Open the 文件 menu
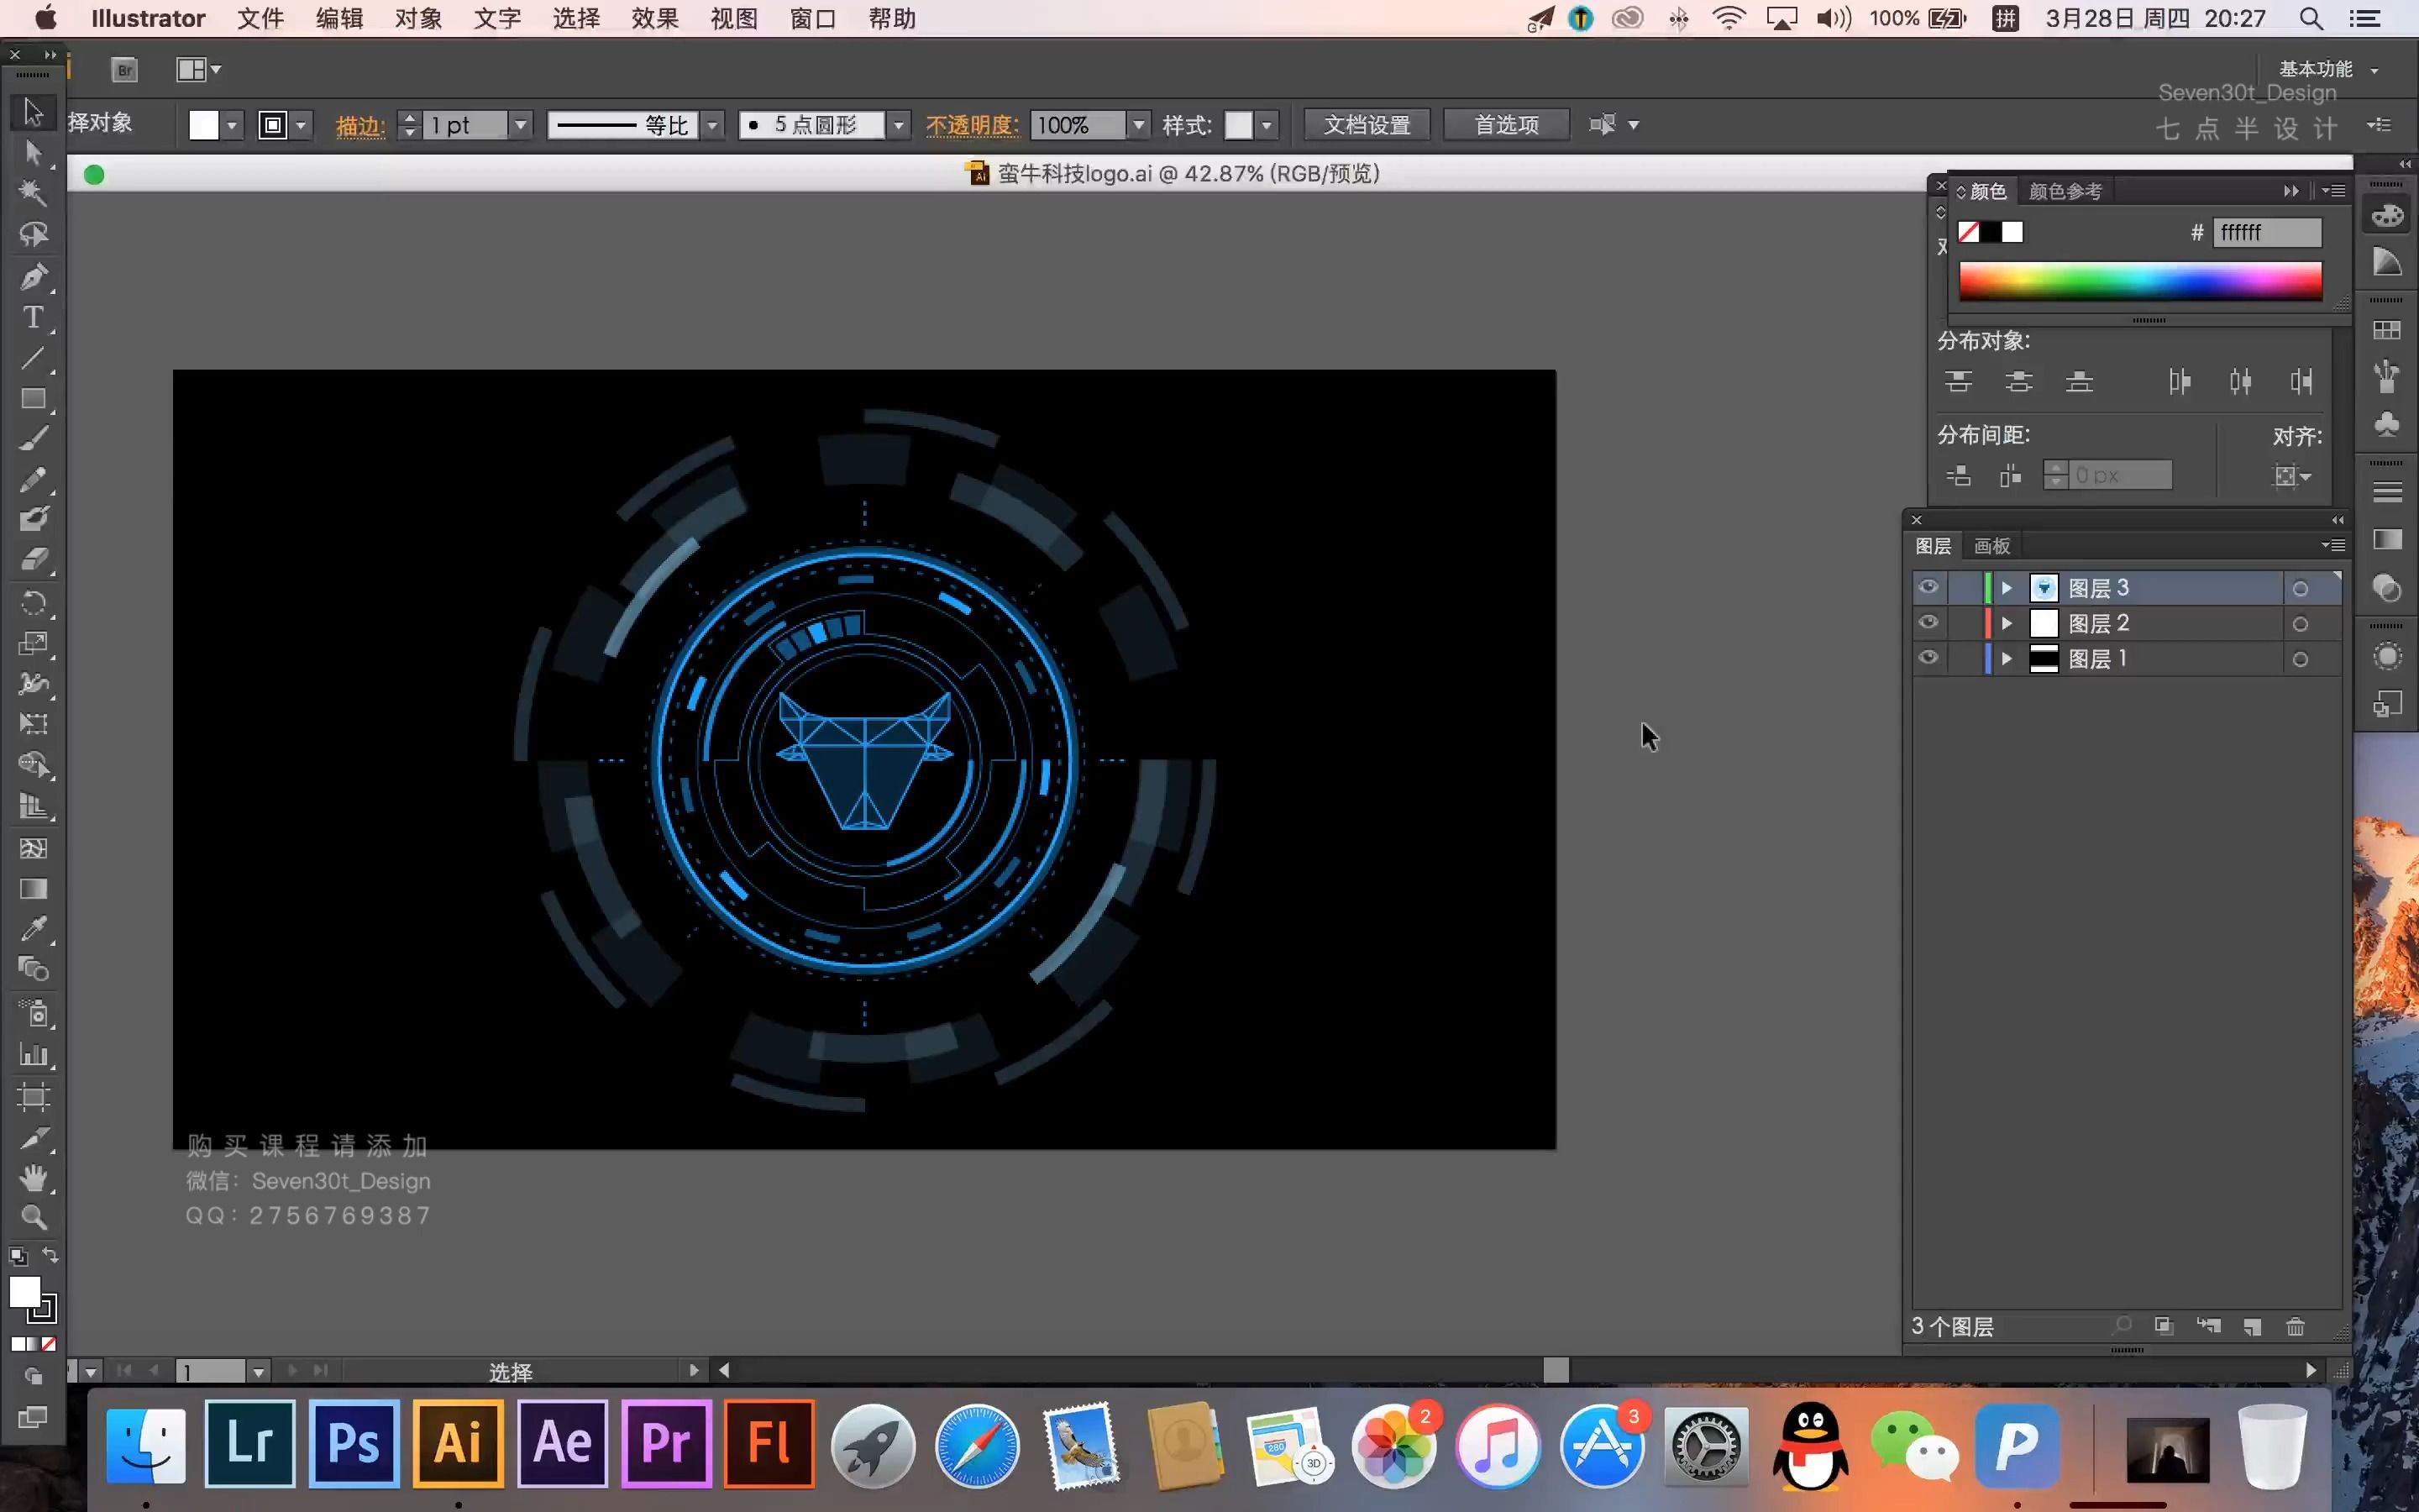 pos(260,18)
